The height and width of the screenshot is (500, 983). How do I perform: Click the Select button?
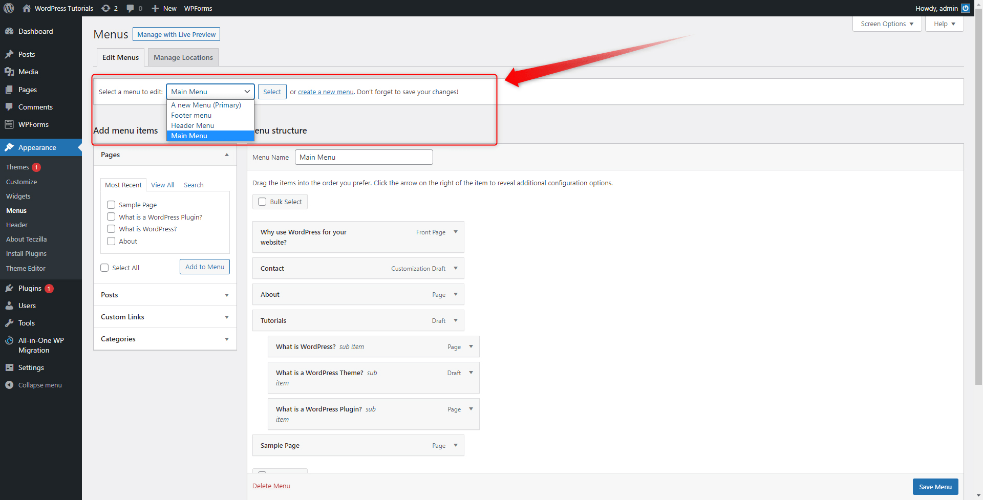point(272,92)
